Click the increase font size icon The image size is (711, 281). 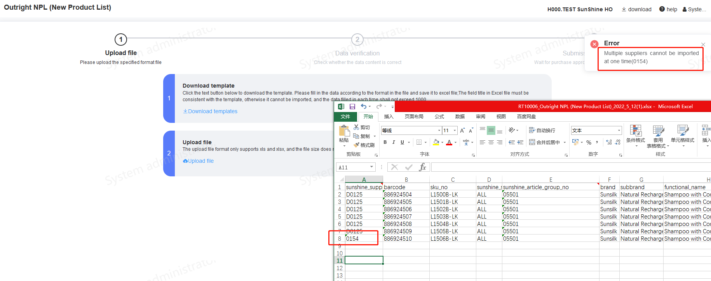[462, 131]
